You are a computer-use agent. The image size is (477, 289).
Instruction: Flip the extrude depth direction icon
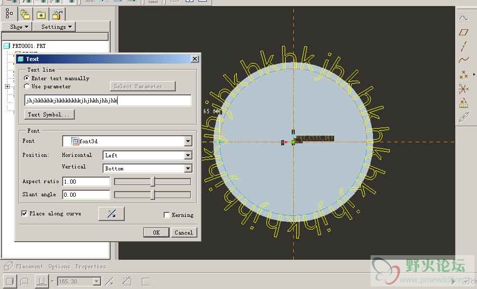(109, 281)
